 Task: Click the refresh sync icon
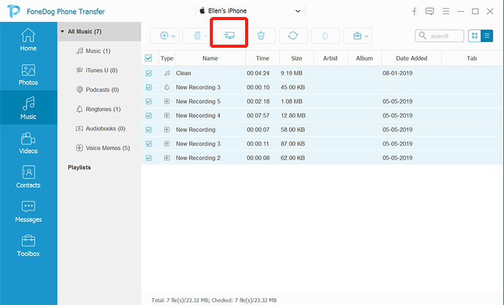pos(293,36)
